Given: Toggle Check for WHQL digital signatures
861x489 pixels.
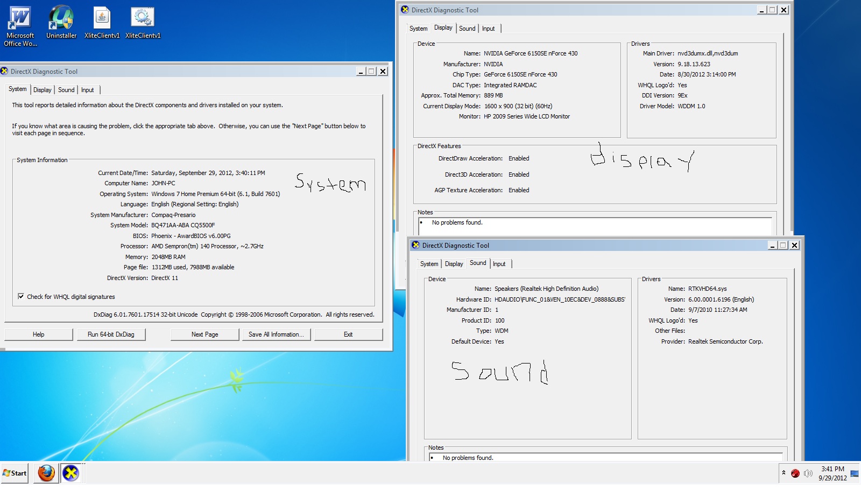Looking at the screenshot, I should click(x=21, y=296).
